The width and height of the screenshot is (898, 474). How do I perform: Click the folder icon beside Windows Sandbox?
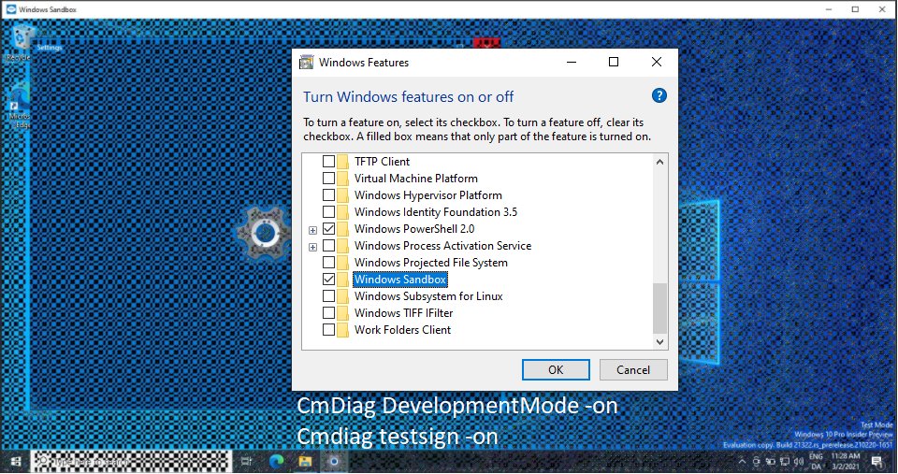pos(343,280)
